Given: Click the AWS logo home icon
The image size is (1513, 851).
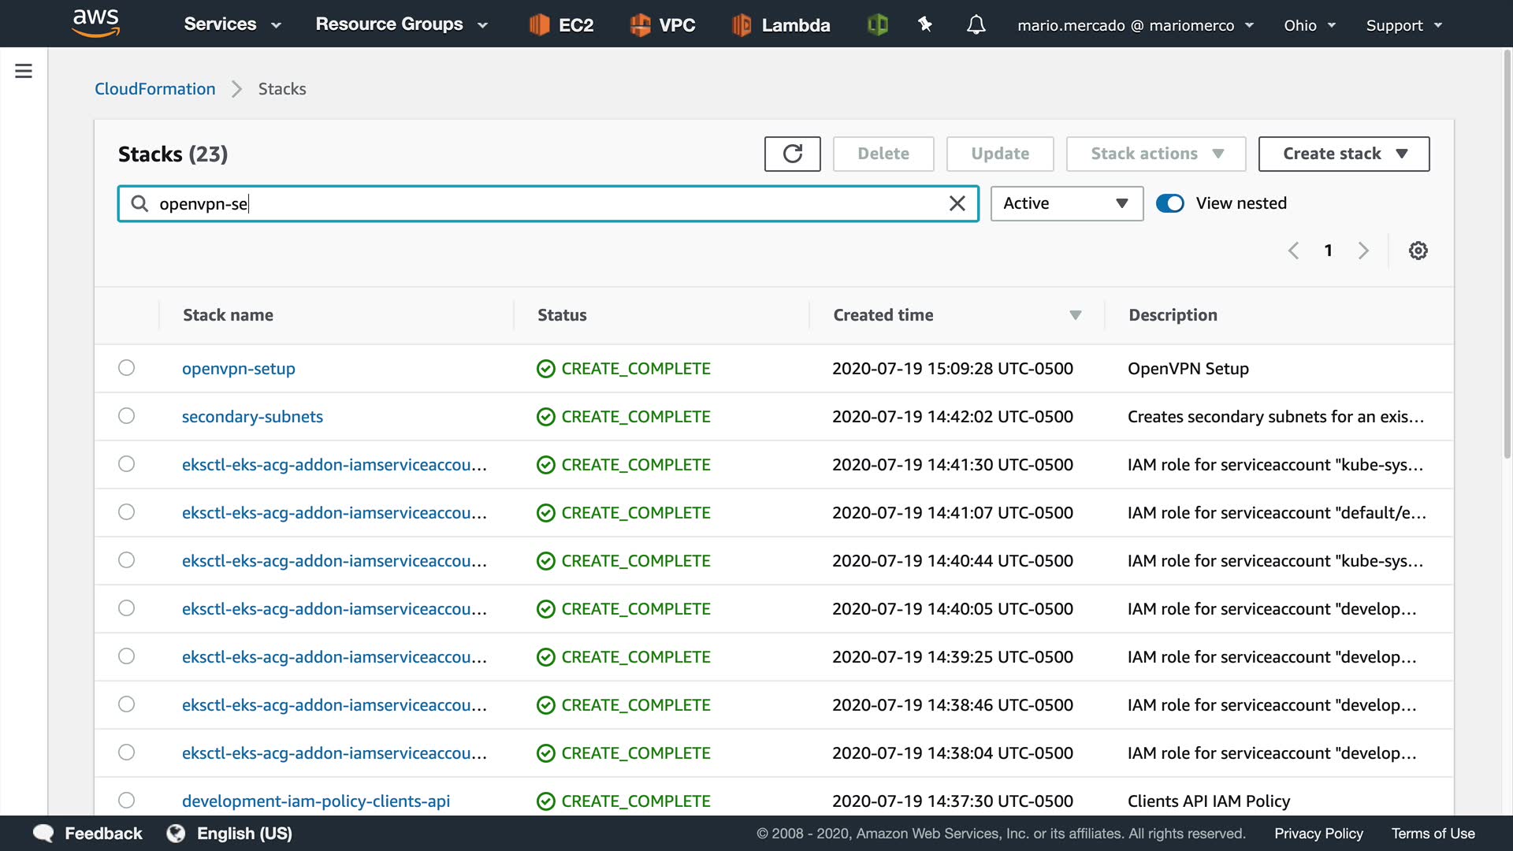Looking at the screenshot, I should [x=95, y=24].
